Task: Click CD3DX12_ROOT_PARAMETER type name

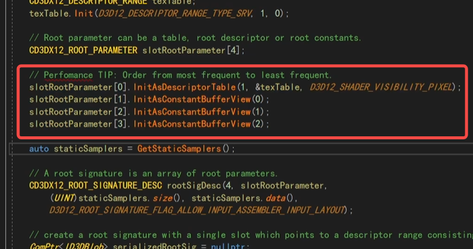Action: pos(83,50)
